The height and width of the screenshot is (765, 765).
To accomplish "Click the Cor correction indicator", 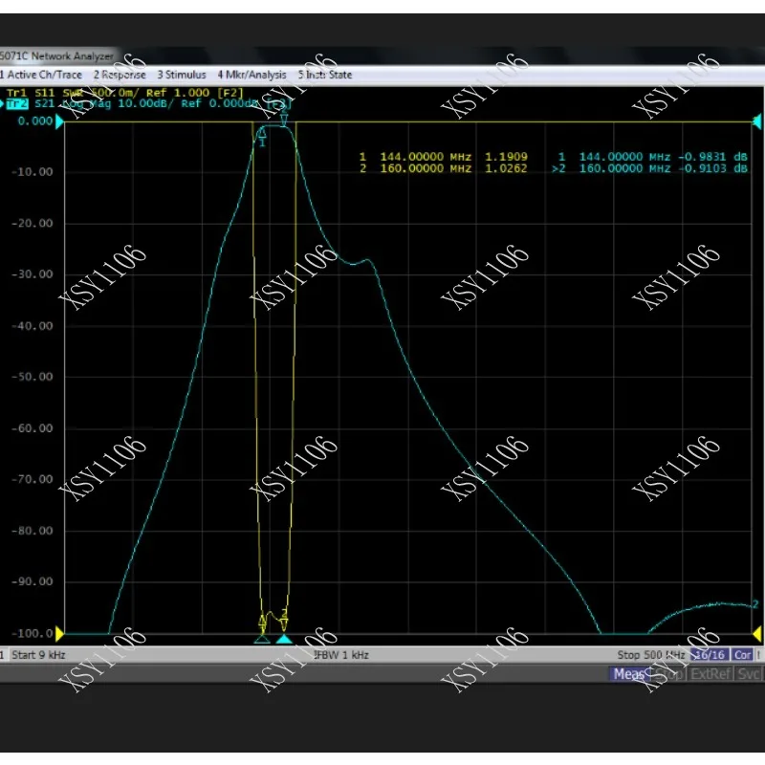I will (743, 655).
